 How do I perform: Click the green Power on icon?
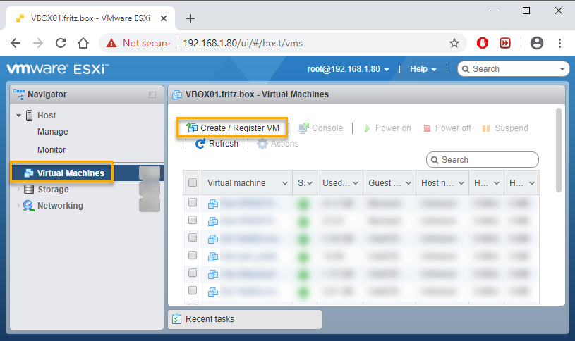tap(367, 128)
